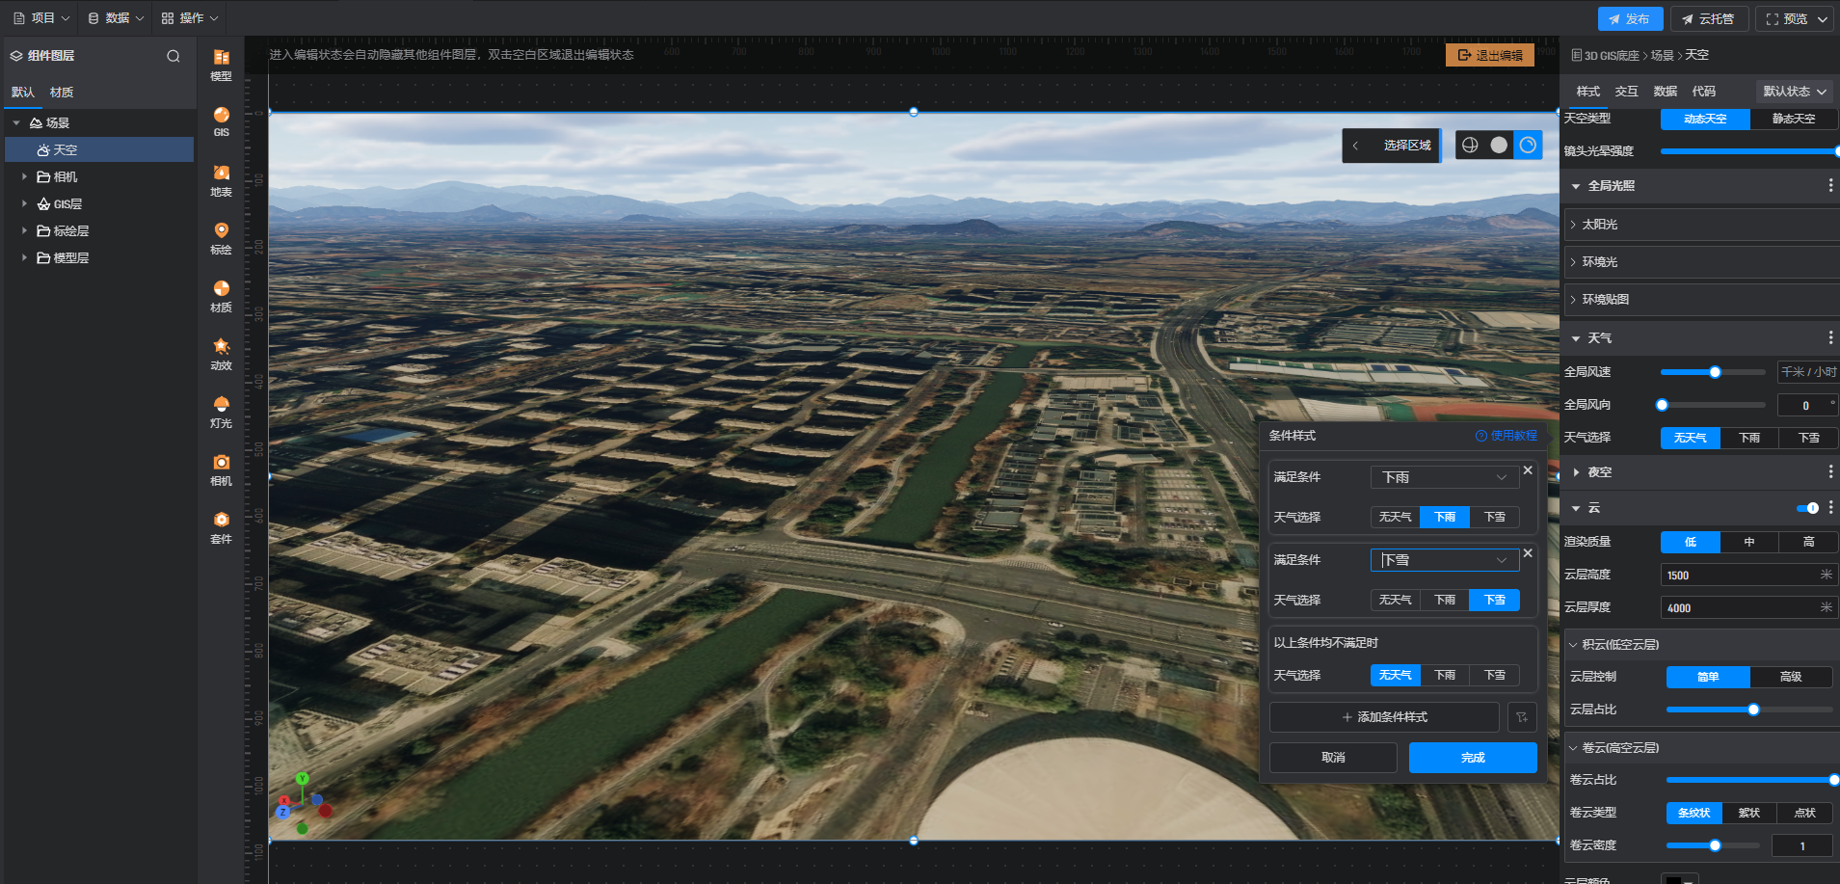Set 渲染质量 to 高
This screenshot has width=1840, height=884.
tap(1808, 542)
